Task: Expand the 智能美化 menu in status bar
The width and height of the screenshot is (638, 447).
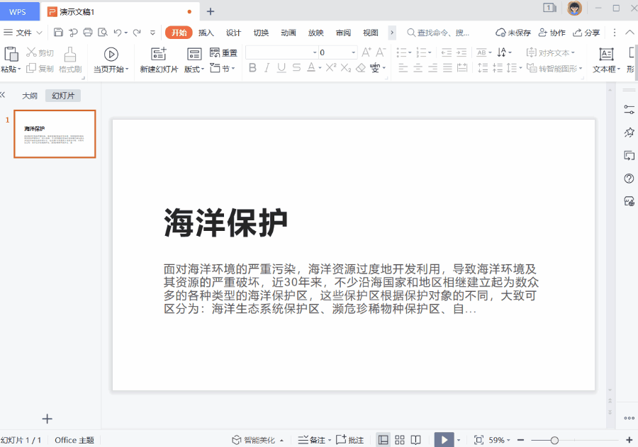Action: (x=281, y=440)
